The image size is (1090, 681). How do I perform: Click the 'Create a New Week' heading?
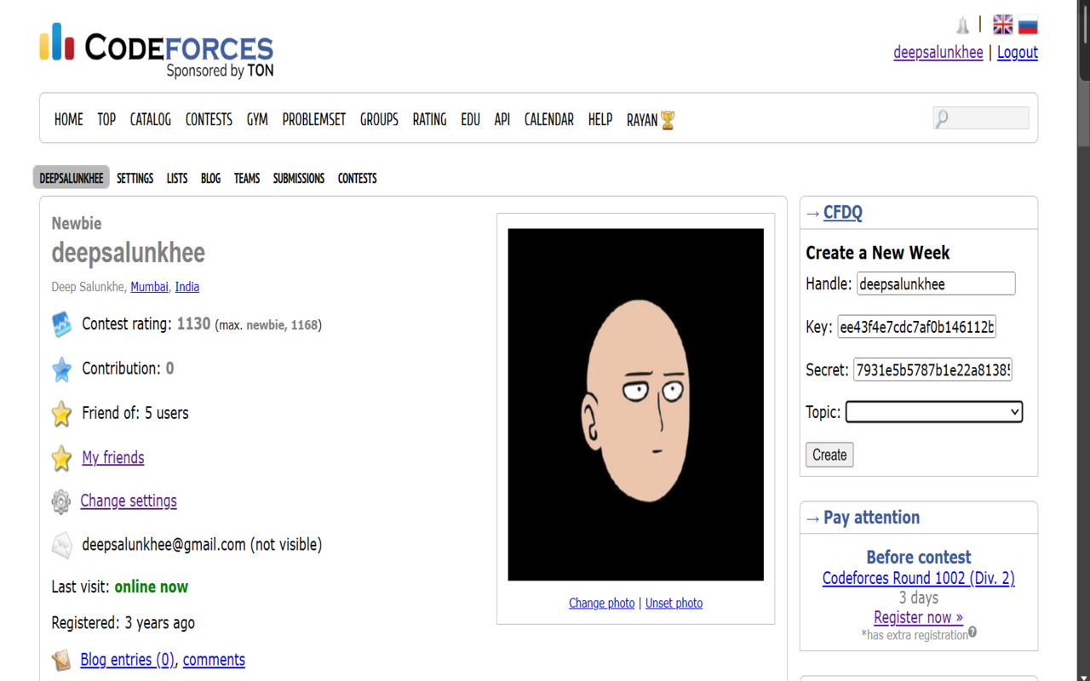[x=877, y=253]
